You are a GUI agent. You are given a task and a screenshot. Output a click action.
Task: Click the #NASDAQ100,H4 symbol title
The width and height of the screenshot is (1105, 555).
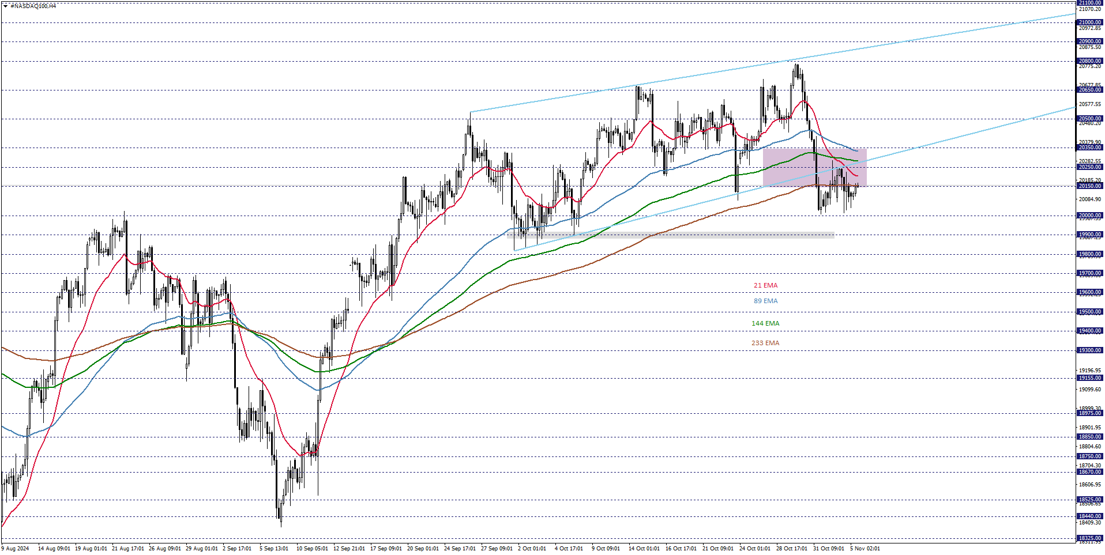(33, 6)
